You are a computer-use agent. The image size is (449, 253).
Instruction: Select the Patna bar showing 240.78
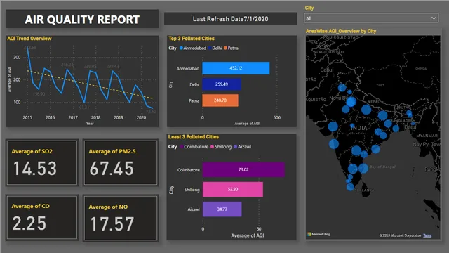point(220,100)
